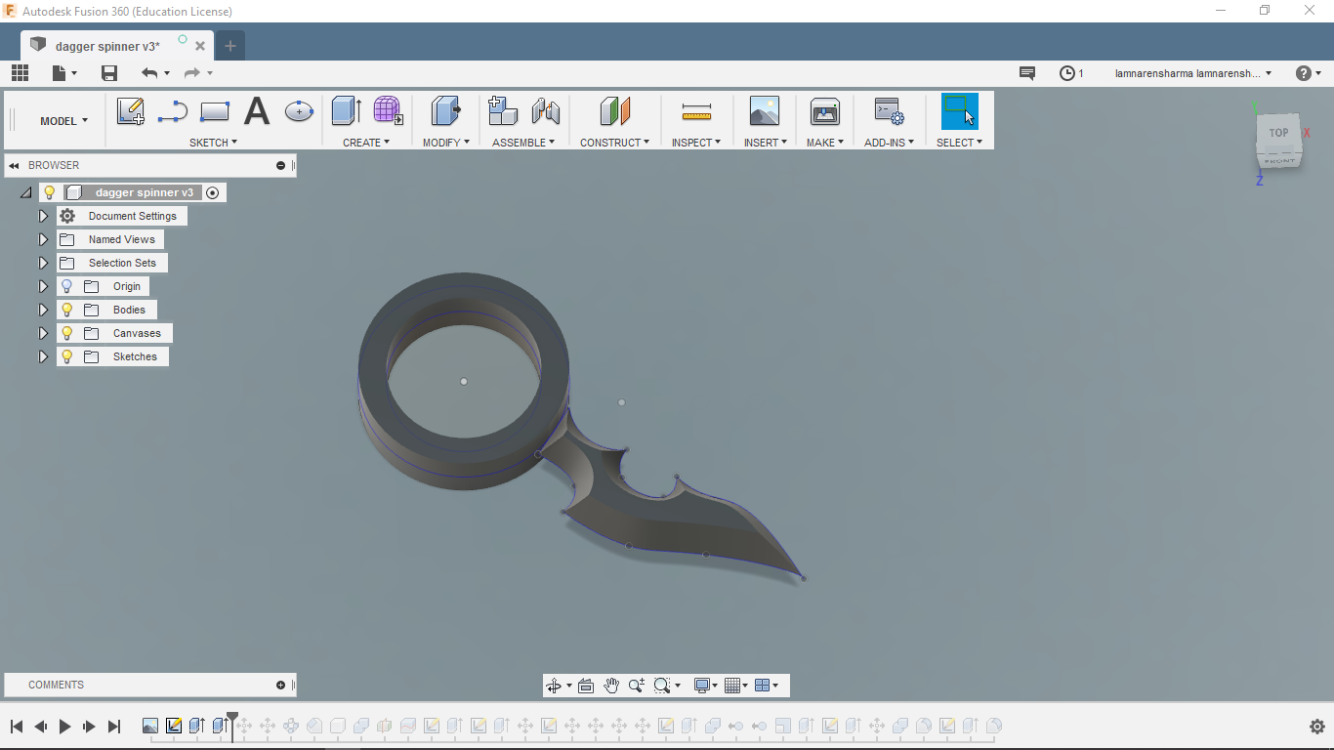Select the Orbit navigation tool
The width and height of the screenshot is (1334, 750).
554,686
